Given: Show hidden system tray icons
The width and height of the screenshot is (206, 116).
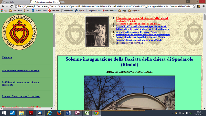Looking at the screenshot, I should [x=172, y=113].
